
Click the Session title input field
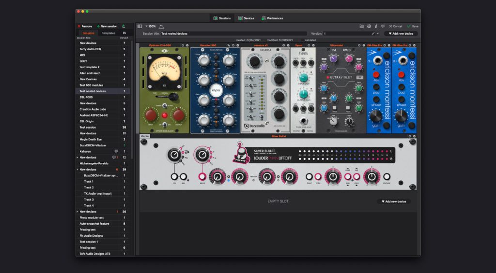coord(232,34)
